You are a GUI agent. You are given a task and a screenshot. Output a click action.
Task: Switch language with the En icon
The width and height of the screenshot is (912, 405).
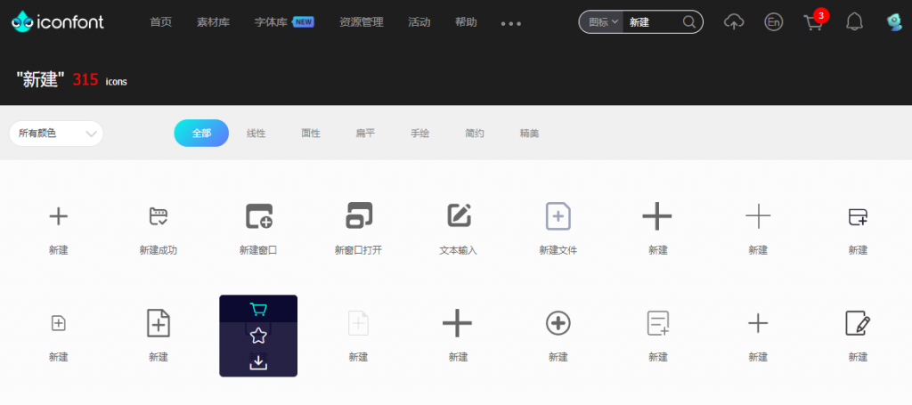[774, 22]
